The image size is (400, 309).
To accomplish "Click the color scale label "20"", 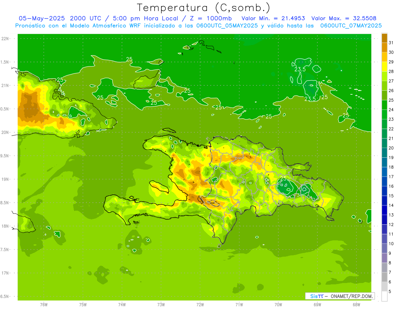I will pos(391,148).
